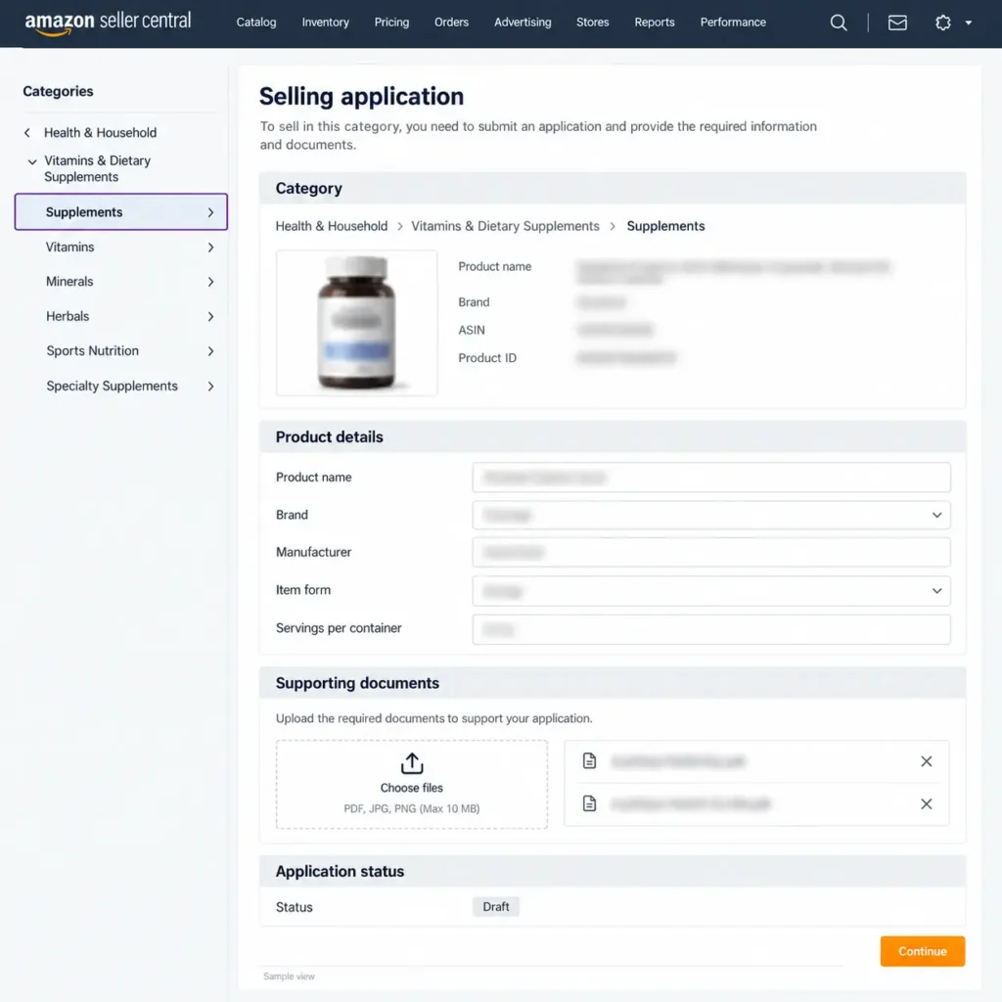The image size is (1002, 1002).
Task: Open the Reports menu
Action: (655, 23)
